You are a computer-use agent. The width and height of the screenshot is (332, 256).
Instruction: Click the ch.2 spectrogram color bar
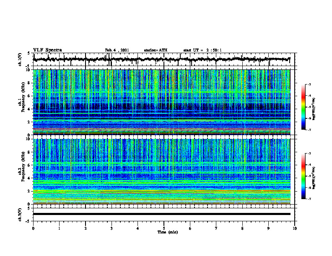[303, 176]
